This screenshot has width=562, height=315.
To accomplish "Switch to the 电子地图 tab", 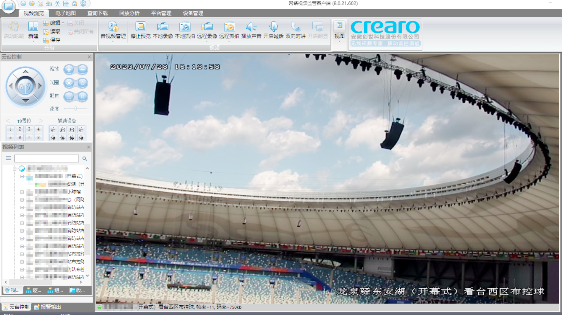I will coord(65,13).
